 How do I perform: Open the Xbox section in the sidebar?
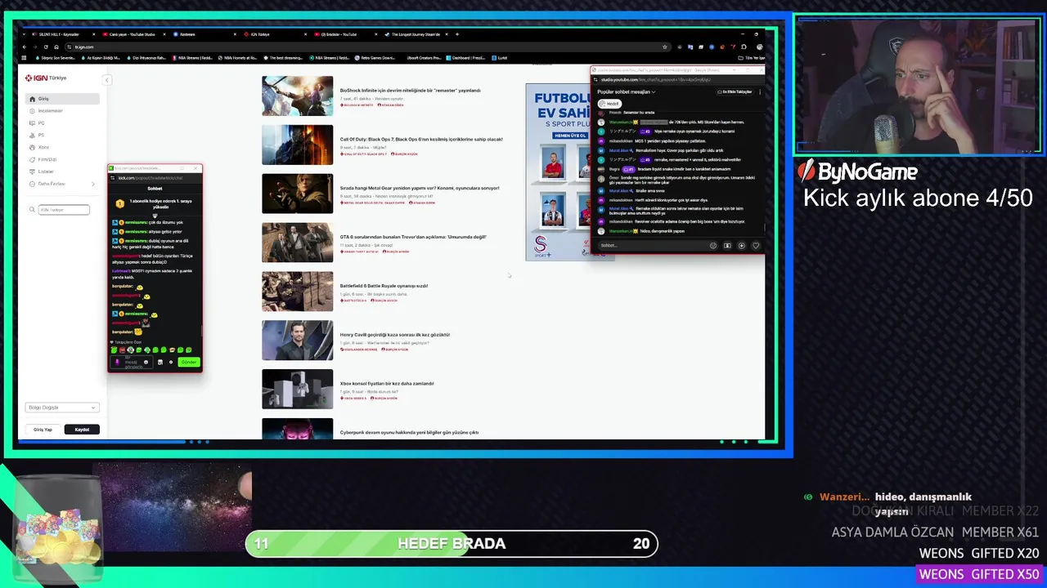(x=63, y=148)
